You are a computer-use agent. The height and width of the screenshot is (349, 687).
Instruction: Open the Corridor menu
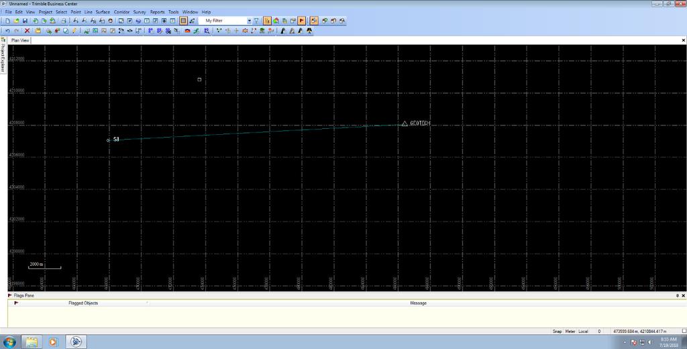coord(121,12)
